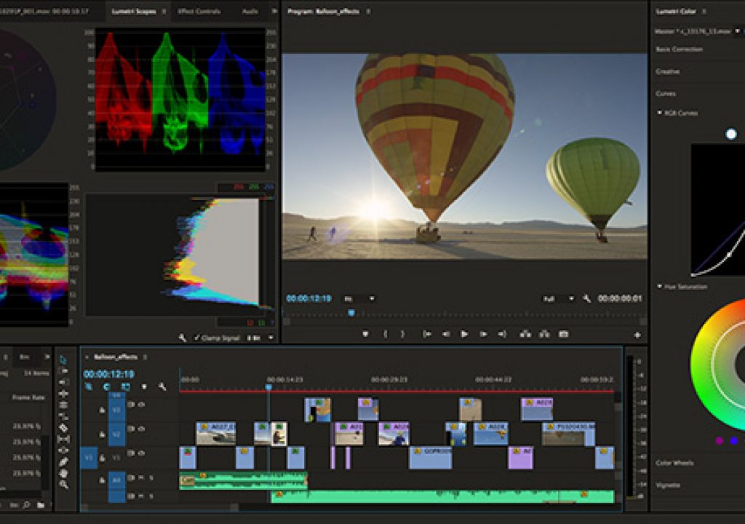
Task: Select the Balloon_effects timeline tab
Action: pyautogui.click(x=116, y=357)
